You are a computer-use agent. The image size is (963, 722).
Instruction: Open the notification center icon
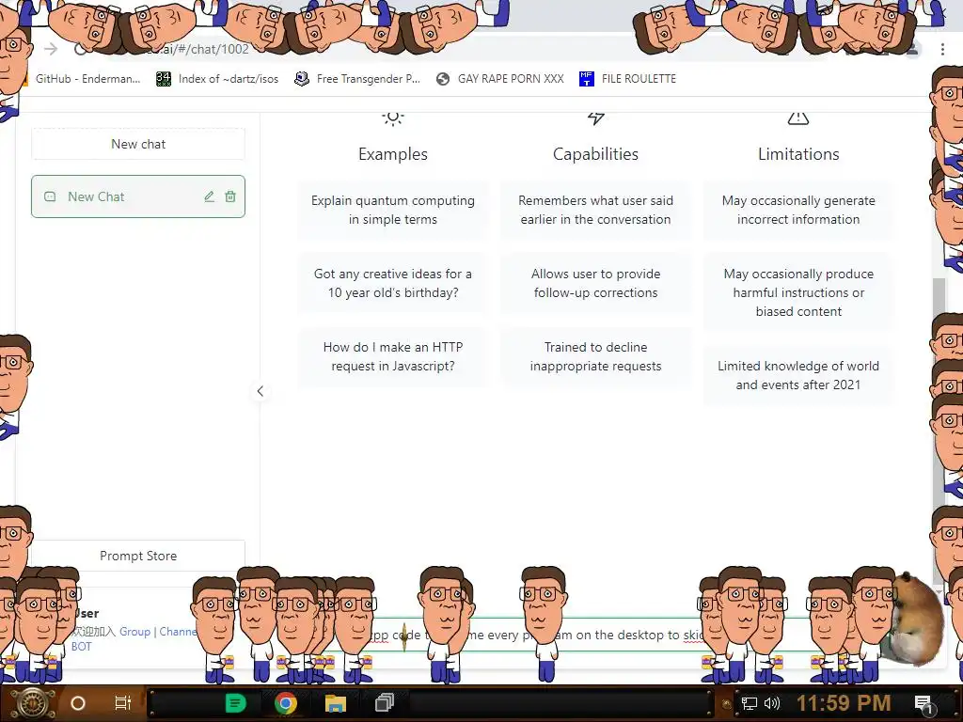(924, 703)
